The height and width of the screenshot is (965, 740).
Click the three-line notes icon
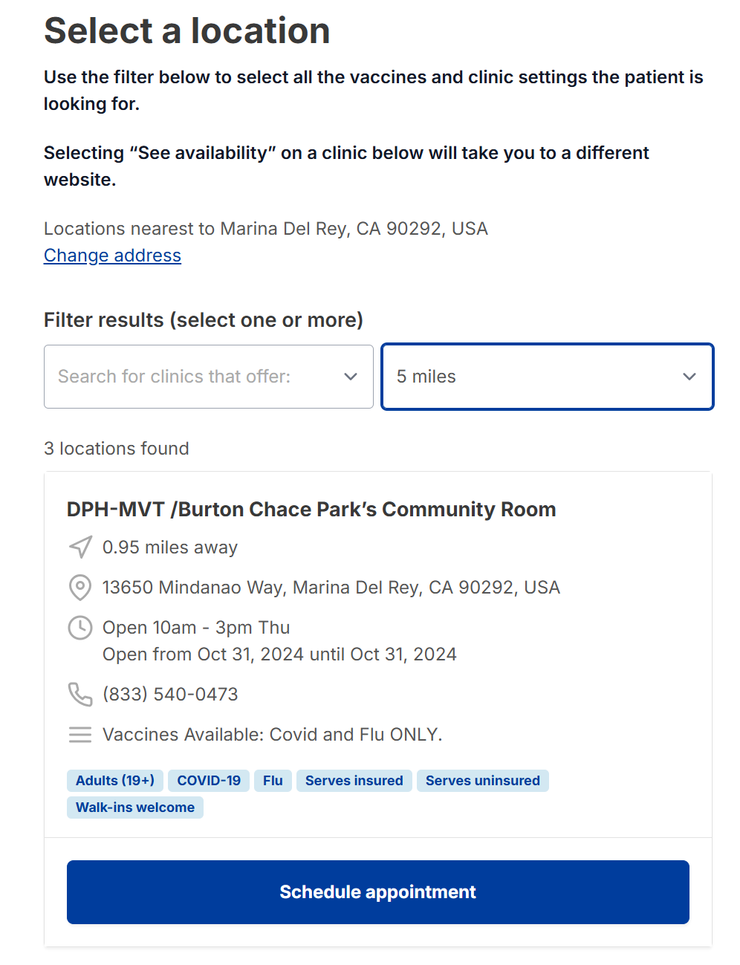pos(80,735)
